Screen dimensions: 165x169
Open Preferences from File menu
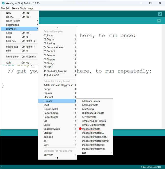pos(19,57)
